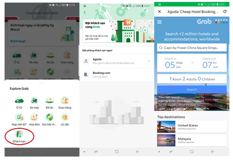Screen dimensions: 233x165
Task: Open the Agoda hamburger menu
Action: [x=159, y=22]
